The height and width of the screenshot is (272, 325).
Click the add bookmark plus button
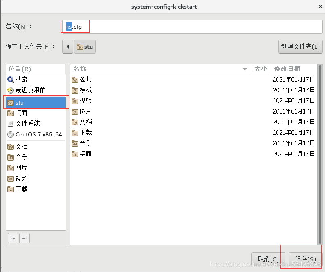point(13,238)
